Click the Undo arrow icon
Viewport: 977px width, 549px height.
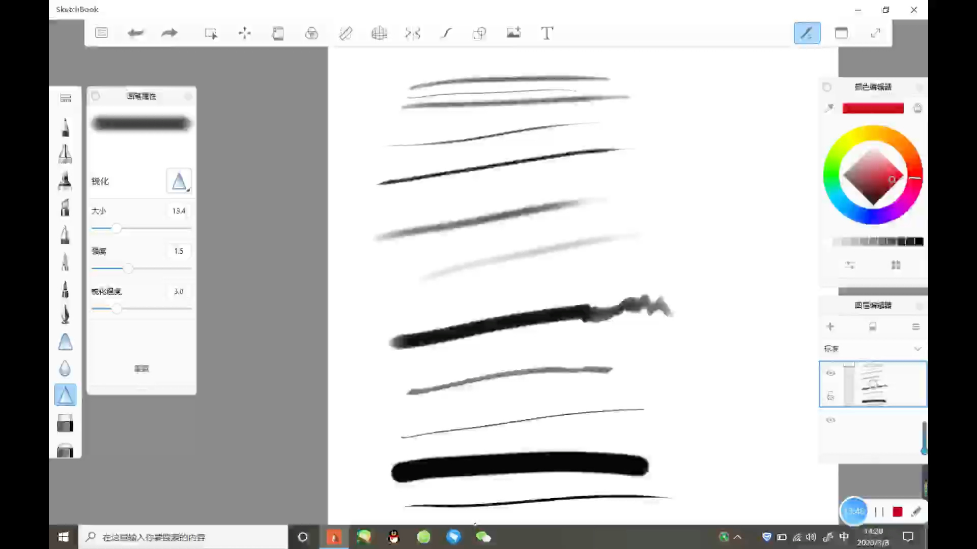(x=135, y=34)
